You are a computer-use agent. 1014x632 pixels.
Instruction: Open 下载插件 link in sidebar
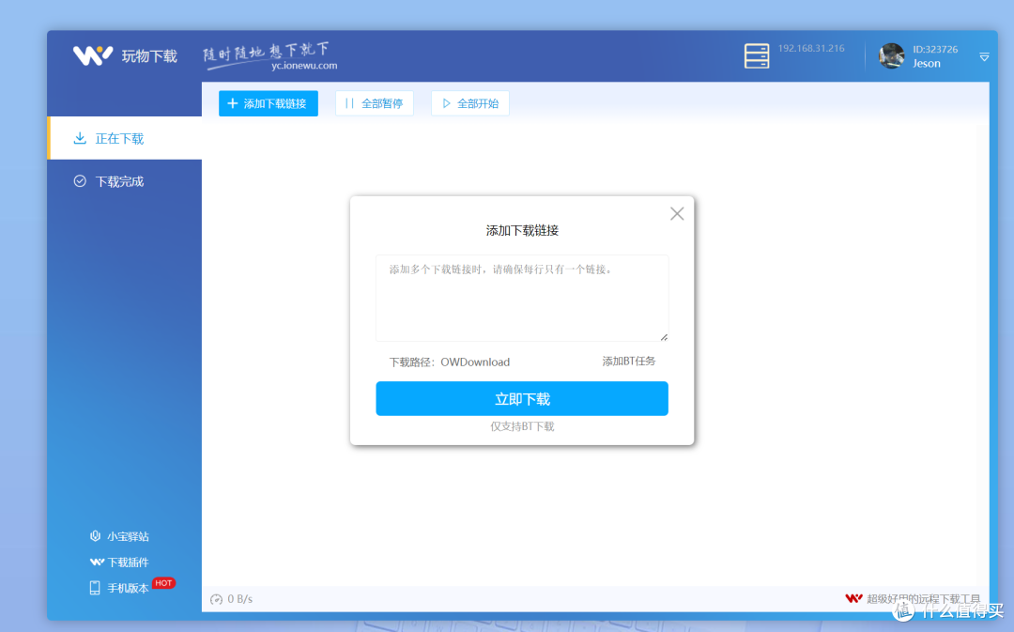tap(128, 563)
